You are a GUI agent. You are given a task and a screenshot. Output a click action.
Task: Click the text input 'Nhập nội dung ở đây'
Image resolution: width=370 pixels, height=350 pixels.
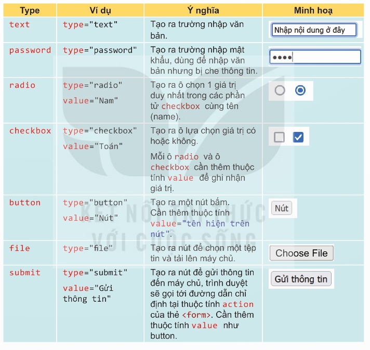(314, 30)
